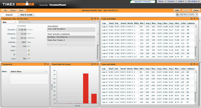Screen dimensions: 201x108
Task: Click the Timex Ironman logo
Action: (x=18, y=4)
